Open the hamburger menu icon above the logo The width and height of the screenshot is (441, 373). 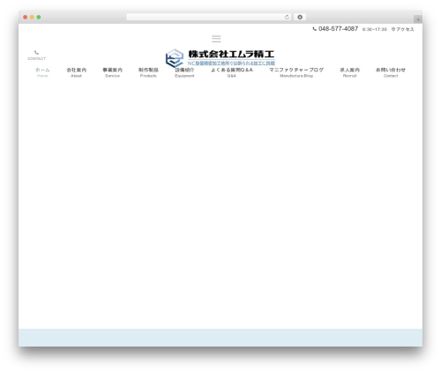(x=216, y=39)
